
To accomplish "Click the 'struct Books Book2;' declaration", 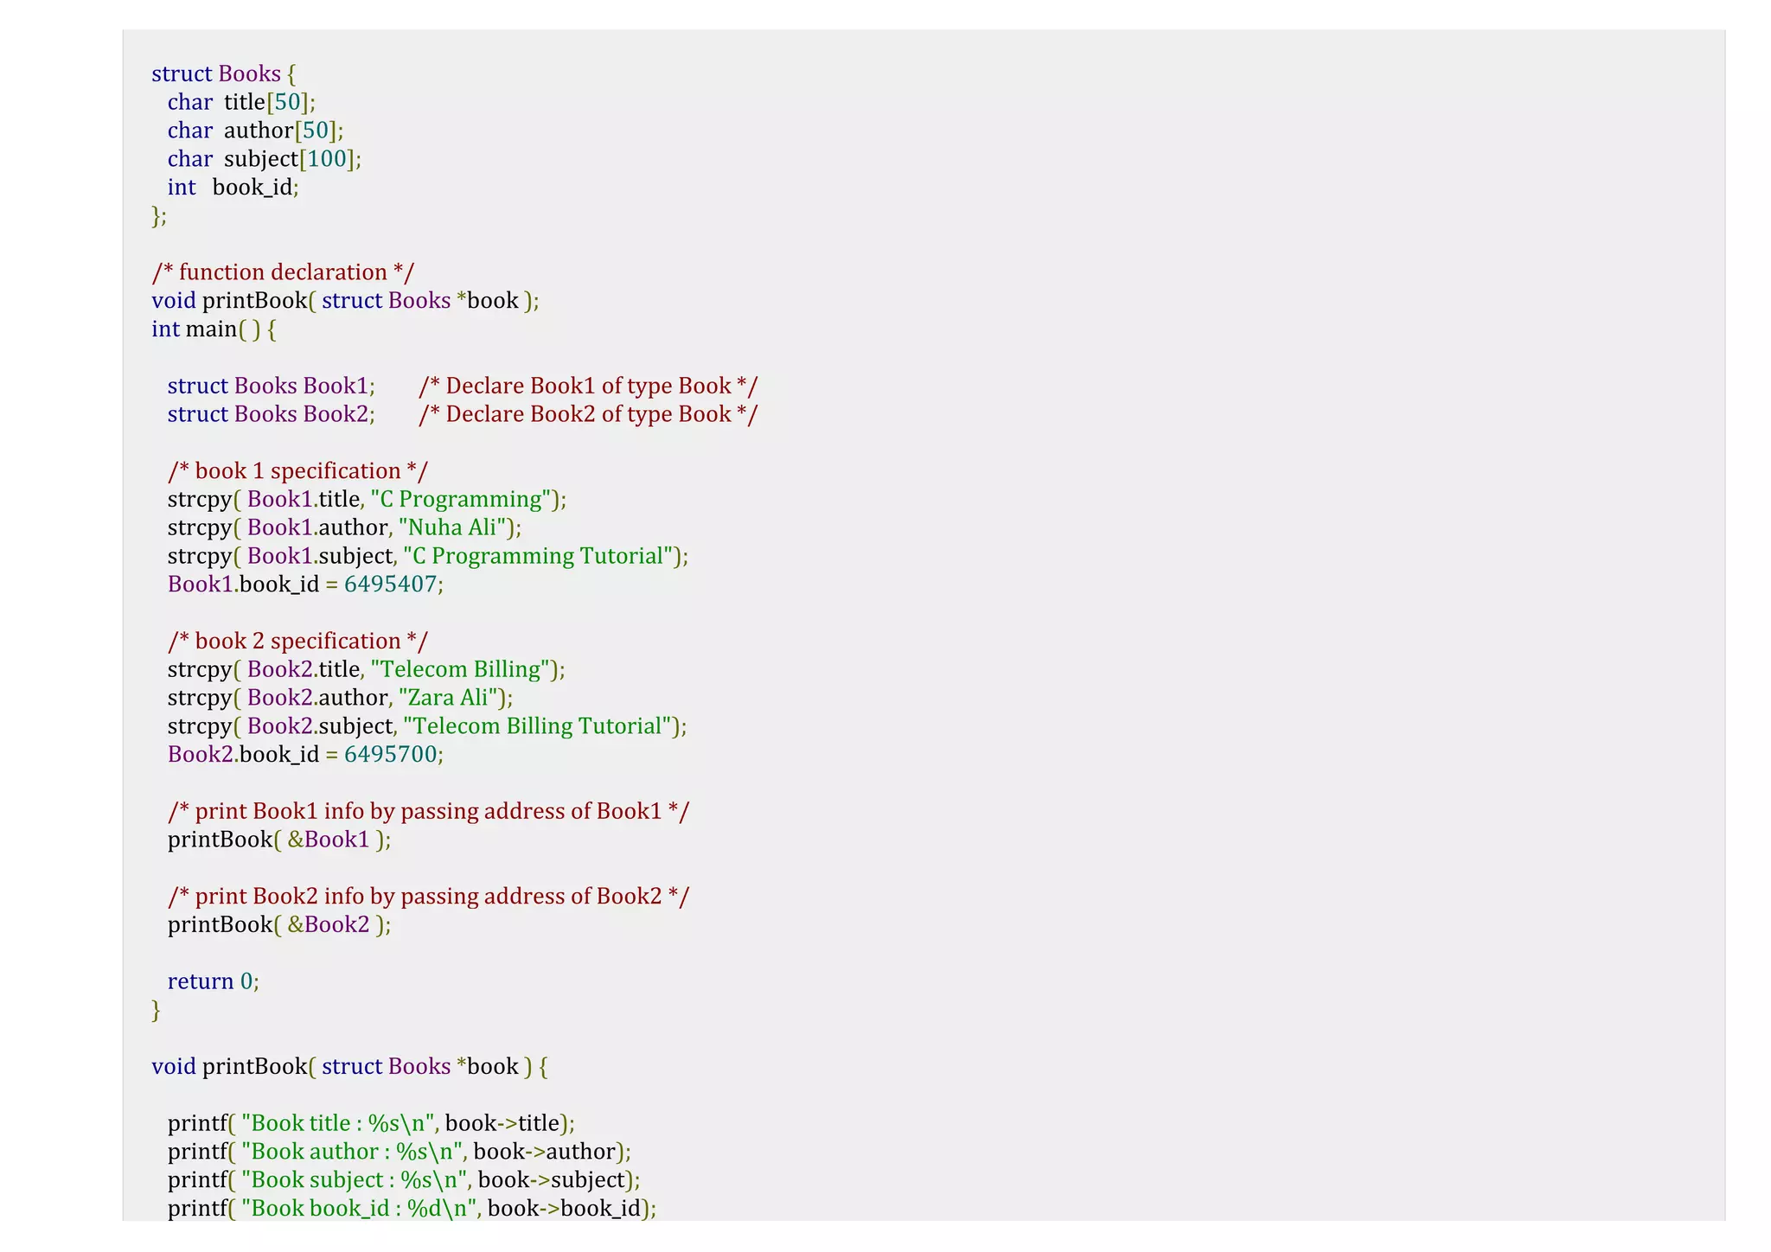I will (x=271, y=414).
